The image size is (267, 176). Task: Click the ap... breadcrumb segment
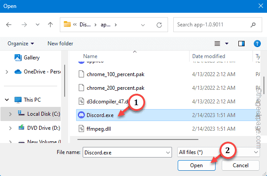(106, 25)
